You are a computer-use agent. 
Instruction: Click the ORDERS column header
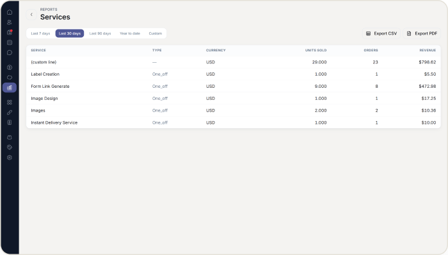point(371,51)
